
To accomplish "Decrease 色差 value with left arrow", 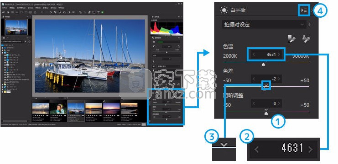I will pyautogui.click(x=254, y=79).
